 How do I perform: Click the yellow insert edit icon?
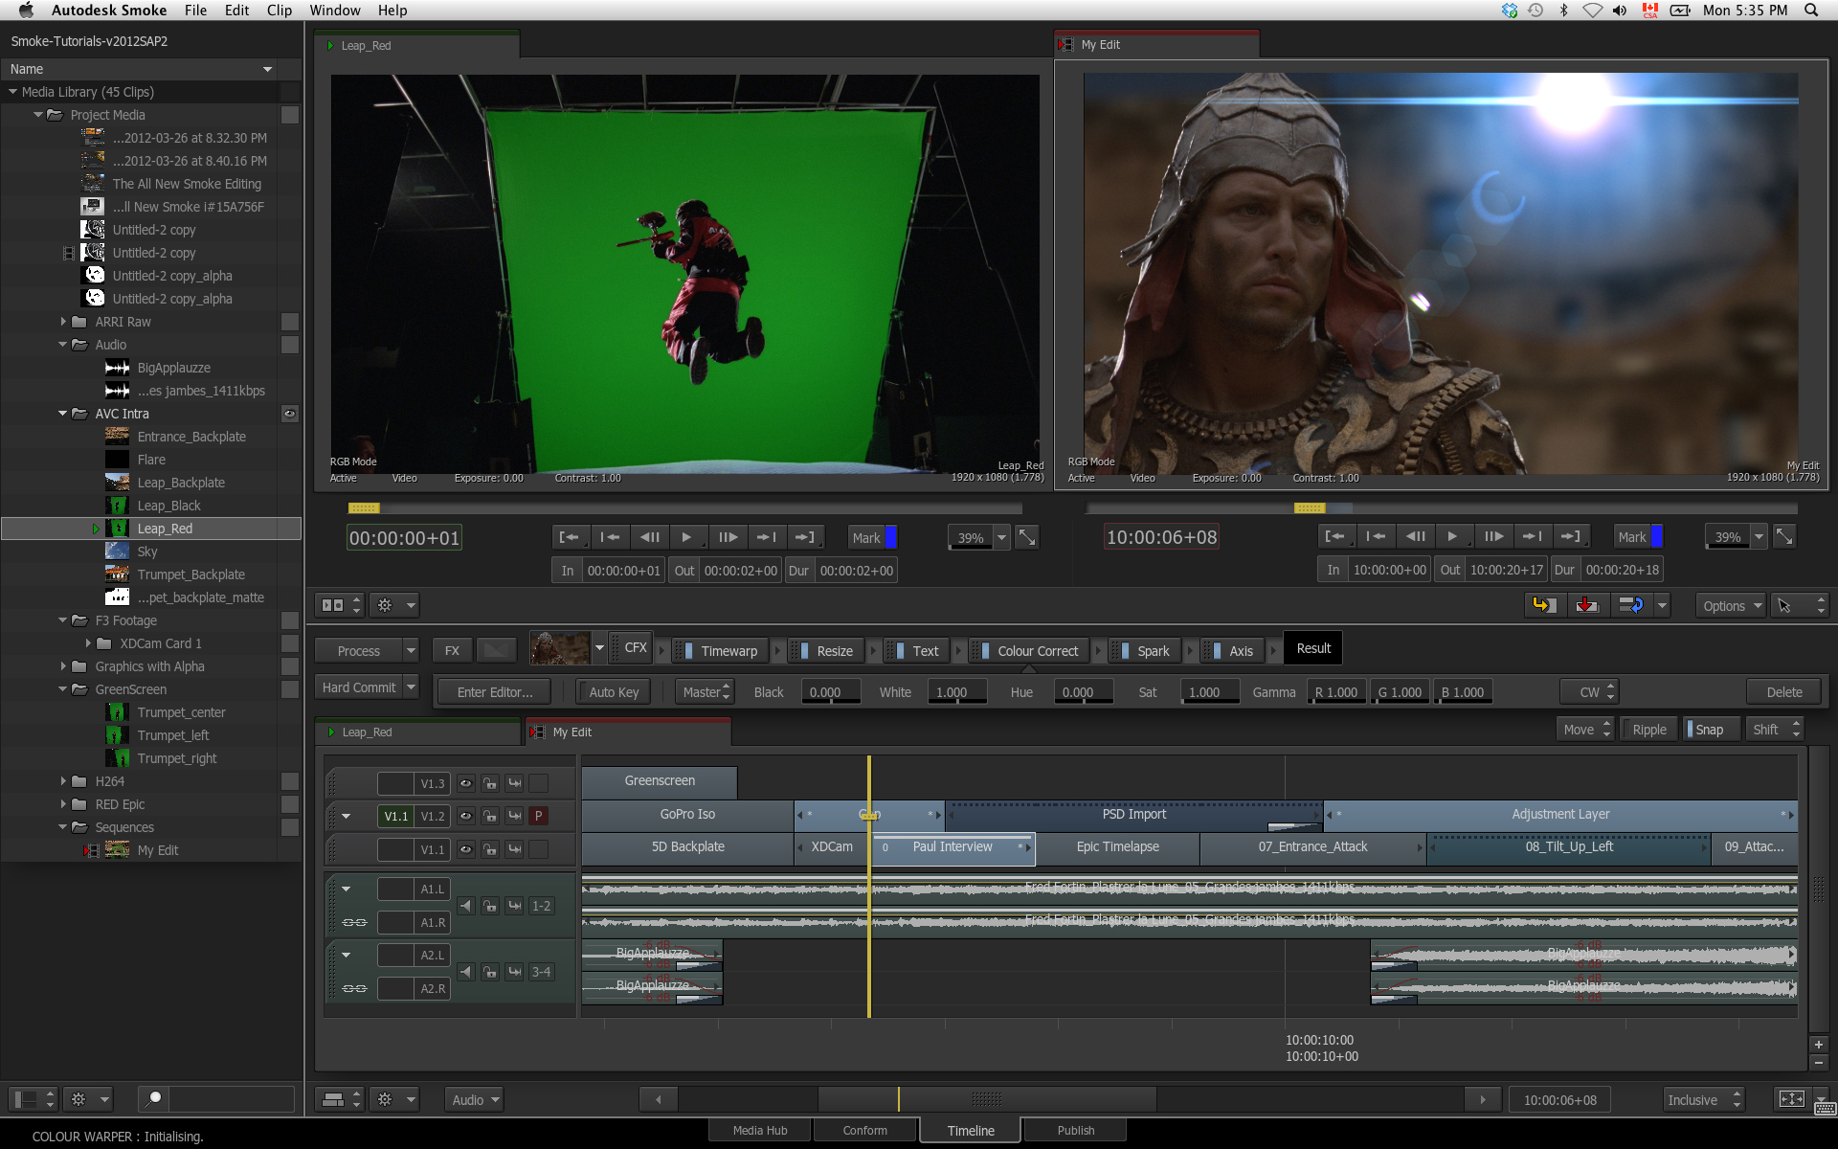coord(1543,605)
